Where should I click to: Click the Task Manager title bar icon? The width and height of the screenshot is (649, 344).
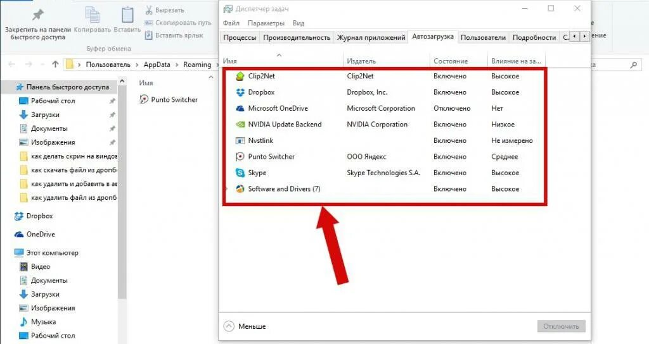(x=228, y=9)
